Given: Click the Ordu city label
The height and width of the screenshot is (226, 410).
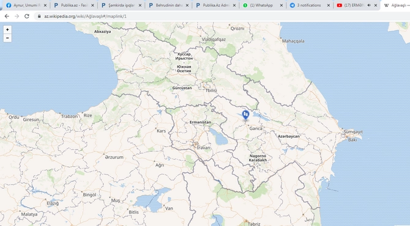Looking at the screenshot, I should [14, 117].
